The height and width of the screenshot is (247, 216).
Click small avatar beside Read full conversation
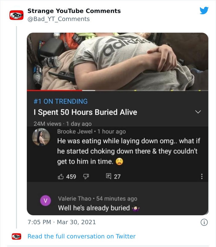click(x=16, y=237)
